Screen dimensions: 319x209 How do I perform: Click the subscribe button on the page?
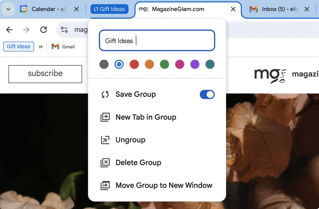[45, 74]
